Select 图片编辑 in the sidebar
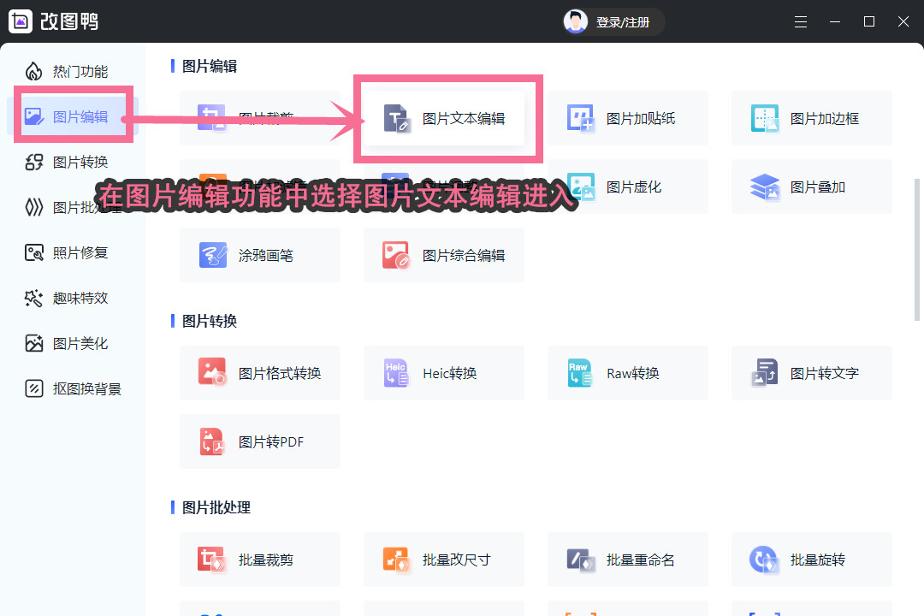The image size is (924, 616). 72,116
